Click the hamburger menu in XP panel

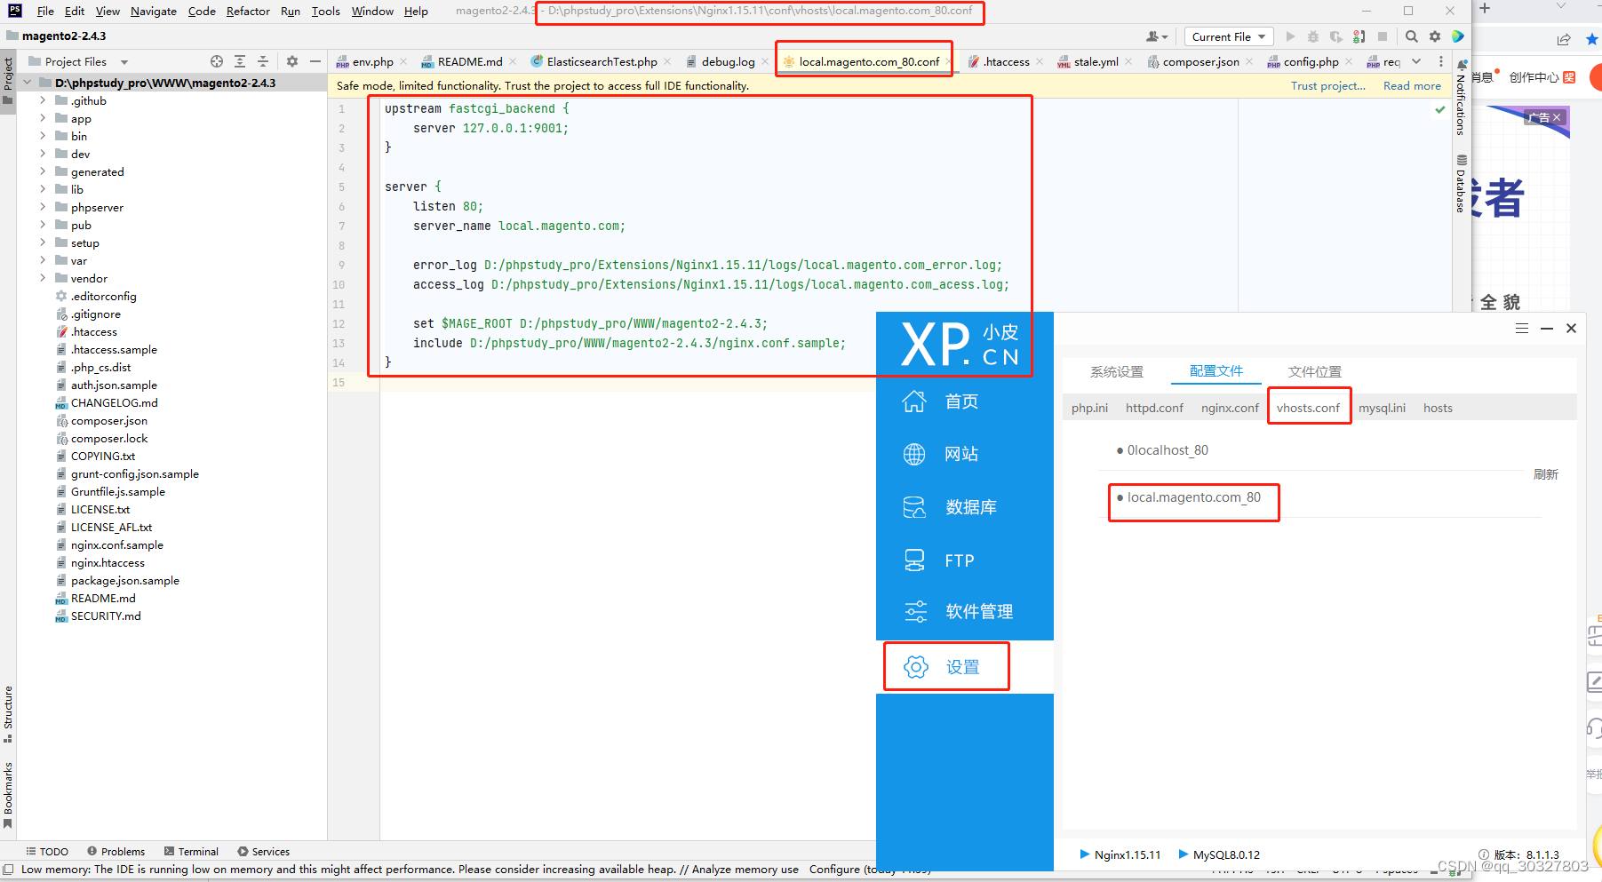pos(1522,328)
